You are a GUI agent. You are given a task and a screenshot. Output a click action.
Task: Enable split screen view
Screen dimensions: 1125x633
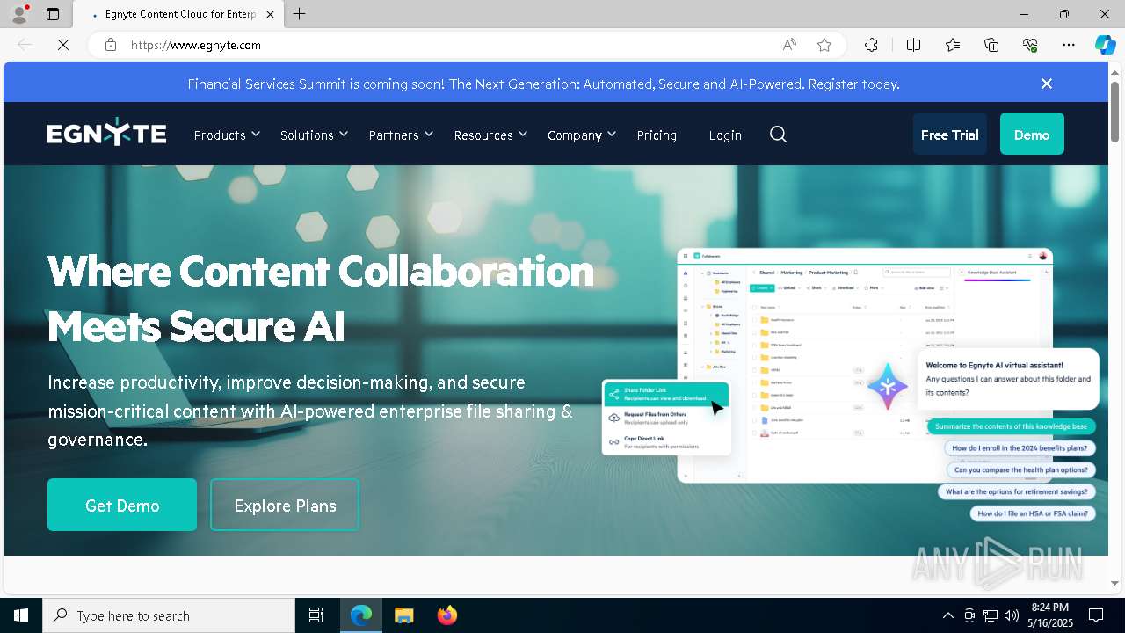tap(913, 45)
